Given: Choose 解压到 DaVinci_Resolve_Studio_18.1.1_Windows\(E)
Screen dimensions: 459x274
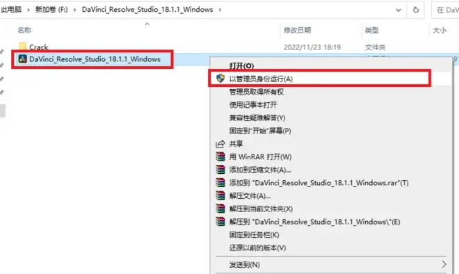Looking at the screenshot, I should coord(314,222).
